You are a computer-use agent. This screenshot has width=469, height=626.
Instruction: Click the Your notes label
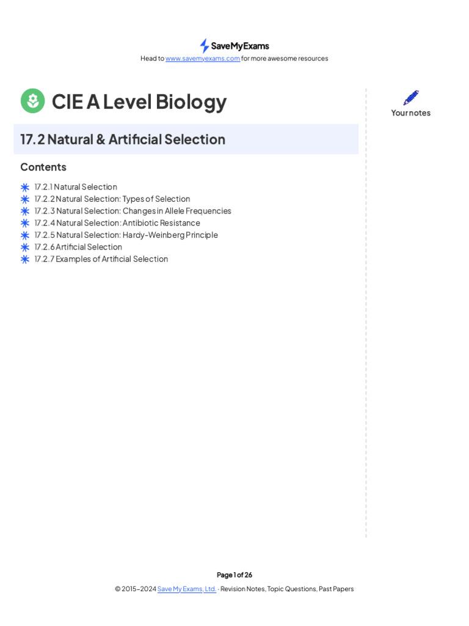click(411, 113)
